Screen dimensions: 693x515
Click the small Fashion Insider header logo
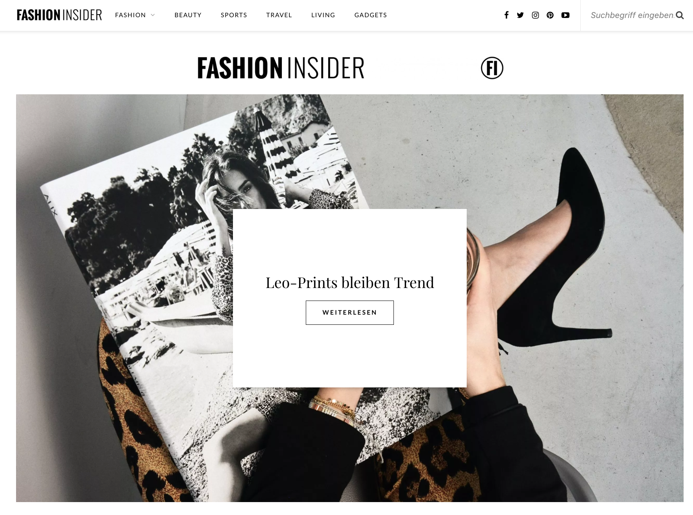point(60,15)
